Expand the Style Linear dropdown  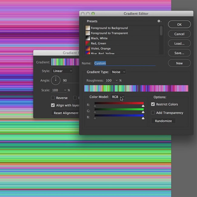tap(62, 71)
